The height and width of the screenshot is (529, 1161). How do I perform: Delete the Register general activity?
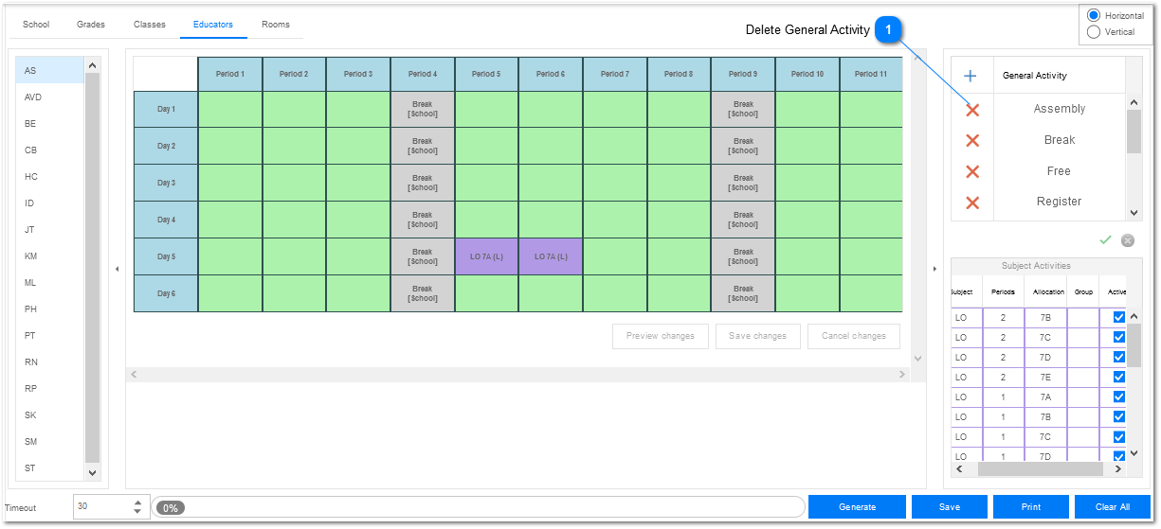(x=972, y=203)
